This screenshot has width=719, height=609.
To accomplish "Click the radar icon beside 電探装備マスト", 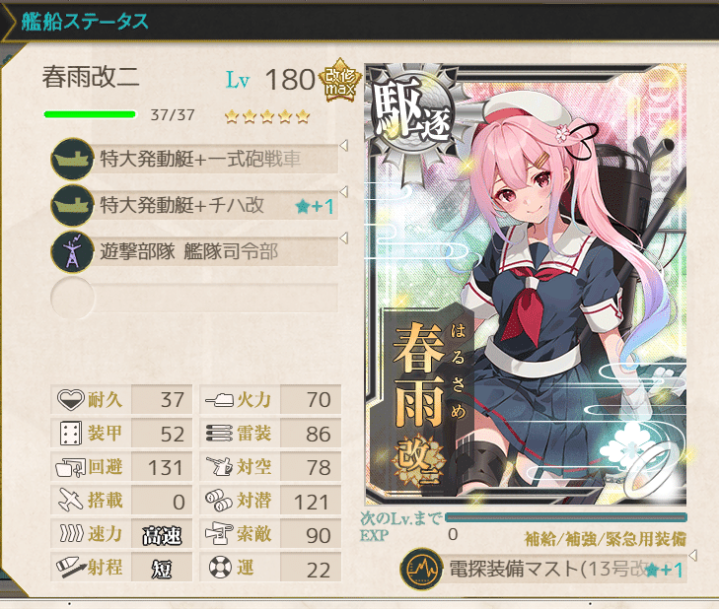I will tap(421, 570).
